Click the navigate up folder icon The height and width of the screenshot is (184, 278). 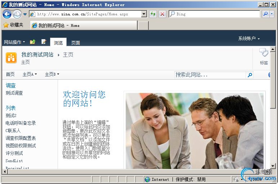pyautogui.click(x=33, y=42)
